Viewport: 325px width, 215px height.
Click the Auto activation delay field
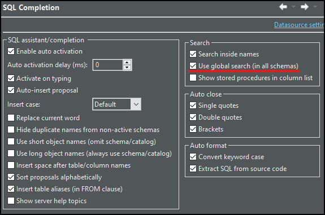[x=108, y=65]
